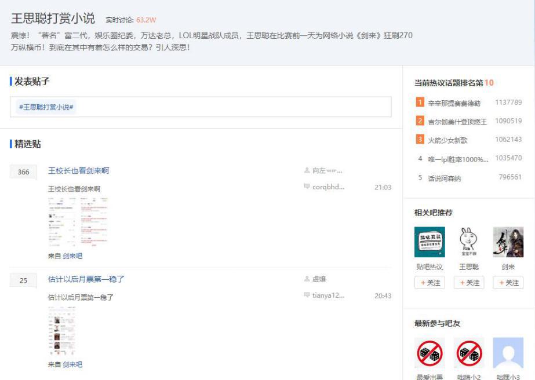
Task: Follow the 王思聪 bar
Action: pyautogui.click(x=469, y=283)
